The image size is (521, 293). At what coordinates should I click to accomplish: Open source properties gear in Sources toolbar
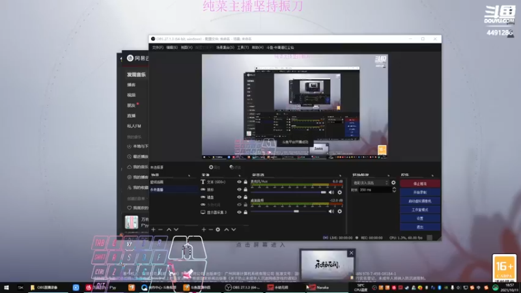(x=218, y=230)
